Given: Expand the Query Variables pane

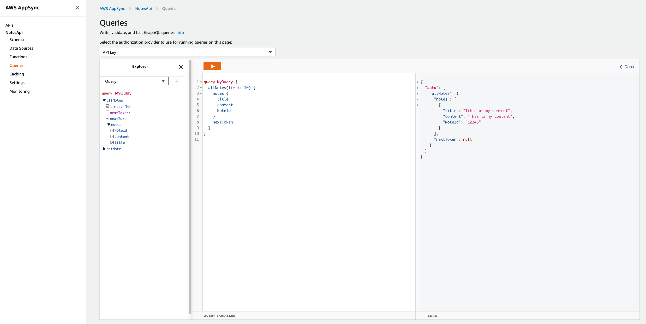Looking at the screenshot, I should point(219,316).
